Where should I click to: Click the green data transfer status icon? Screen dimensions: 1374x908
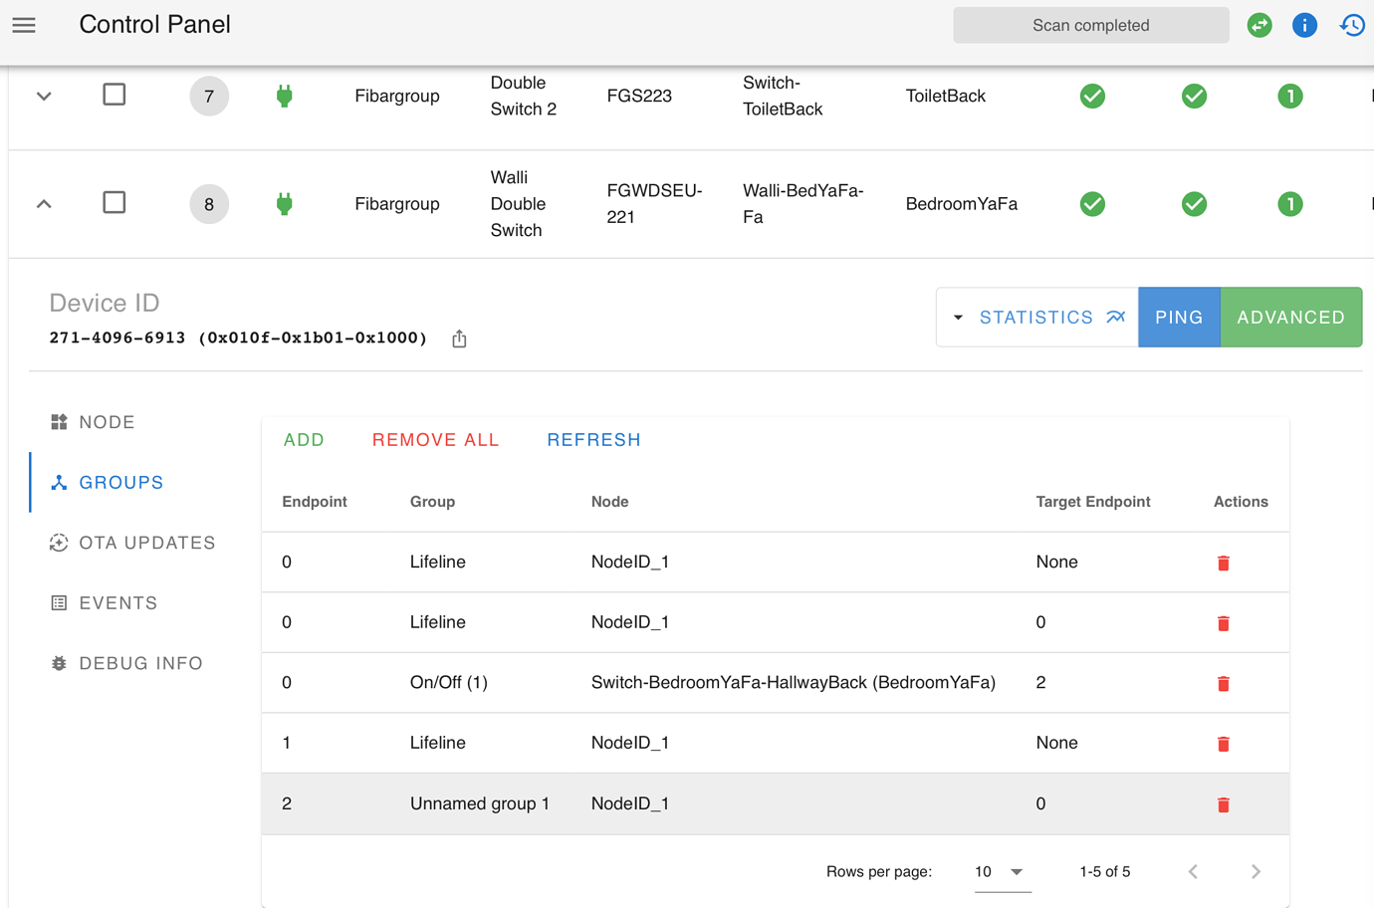point(1259,25)
